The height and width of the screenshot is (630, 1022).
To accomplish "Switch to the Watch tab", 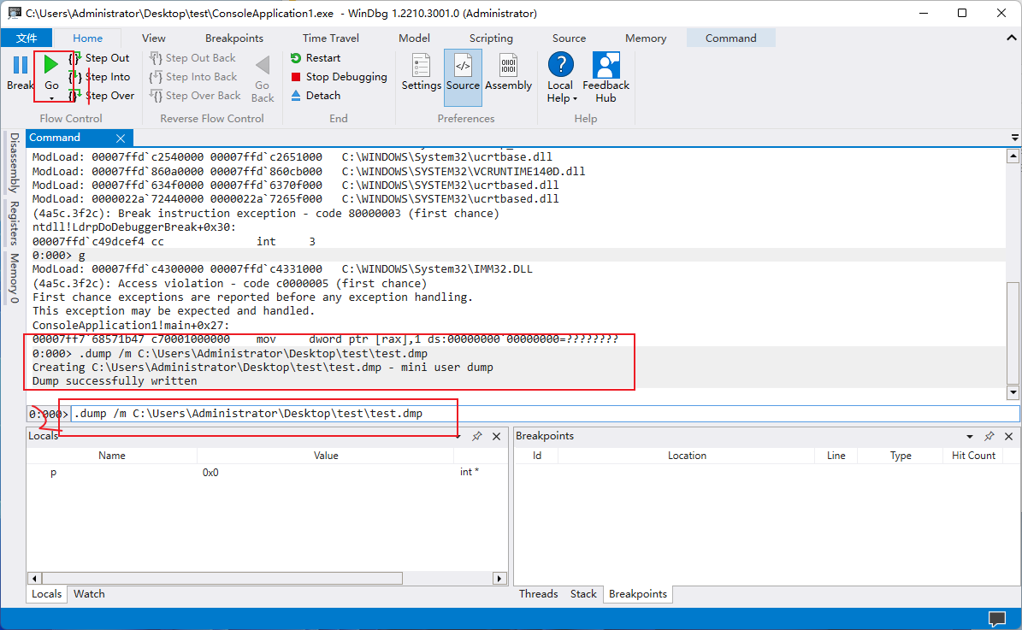I will (89, 594).
